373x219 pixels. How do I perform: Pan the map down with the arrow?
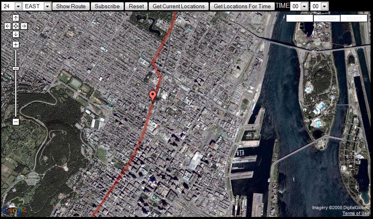16,35
